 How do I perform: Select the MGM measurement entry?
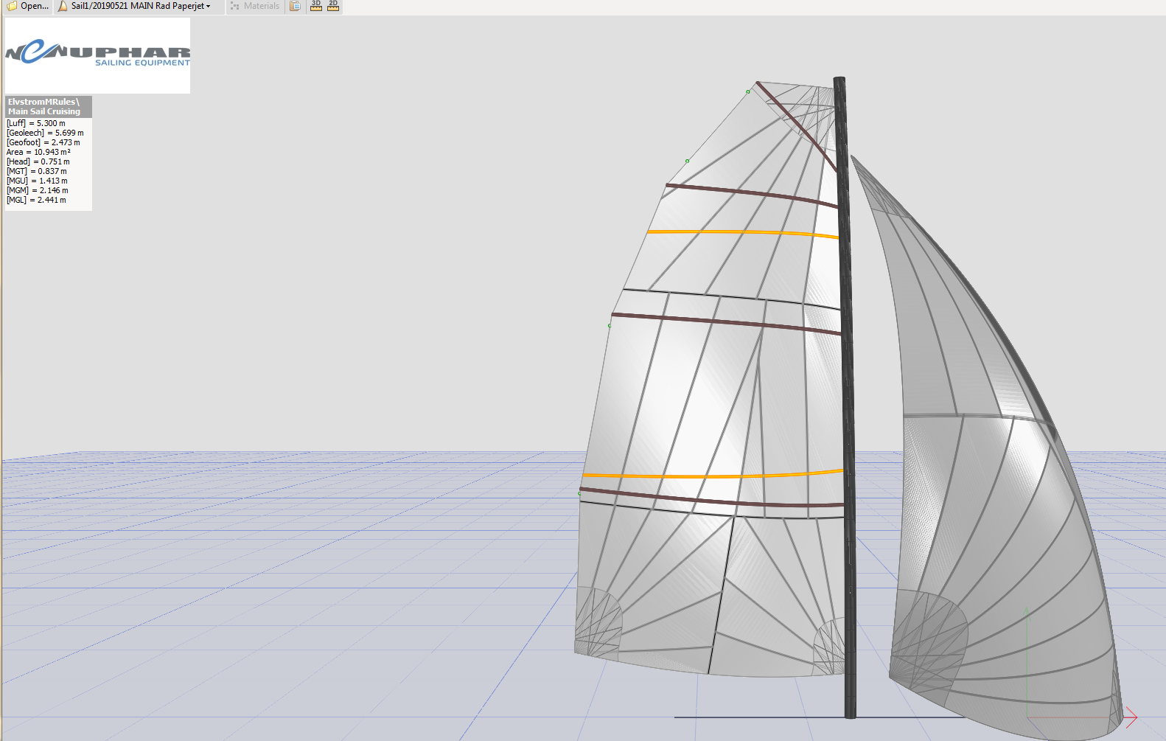(x=38, y=190)
